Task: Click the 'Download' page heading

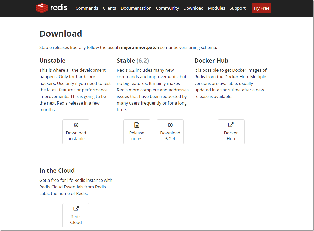Action: pos(61,34)
